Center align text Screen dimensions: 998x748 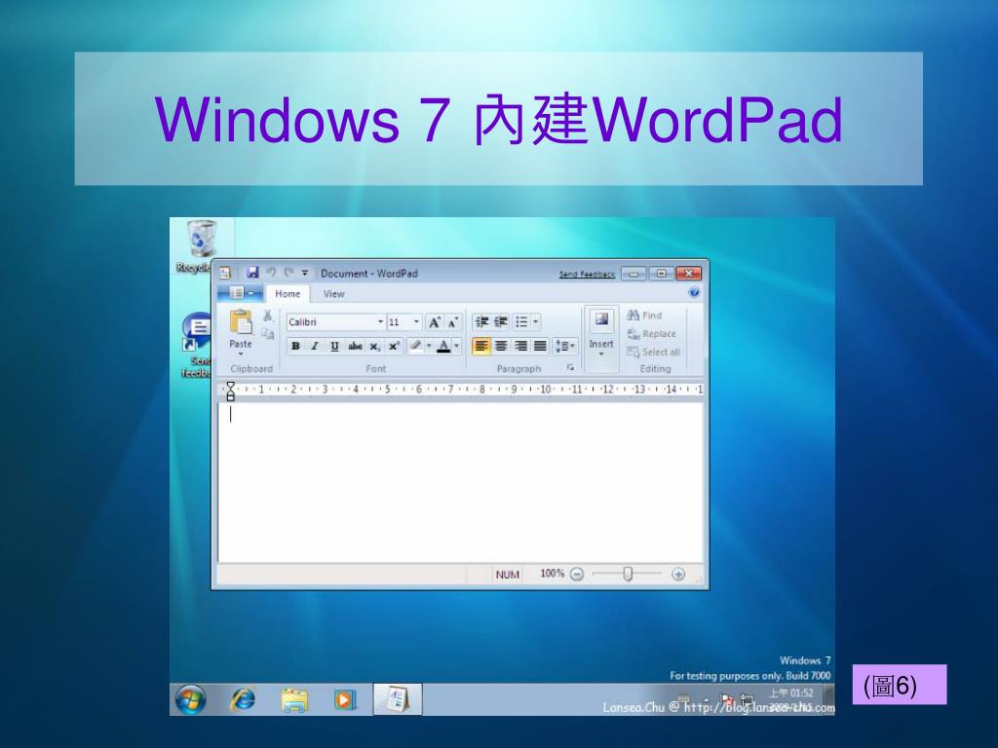coord(501,346)
